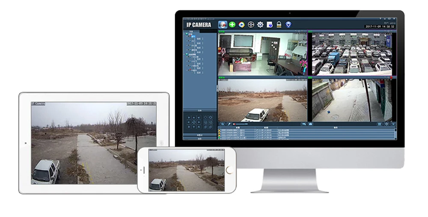Click the PTZ panel header bar

pos(199,111)
